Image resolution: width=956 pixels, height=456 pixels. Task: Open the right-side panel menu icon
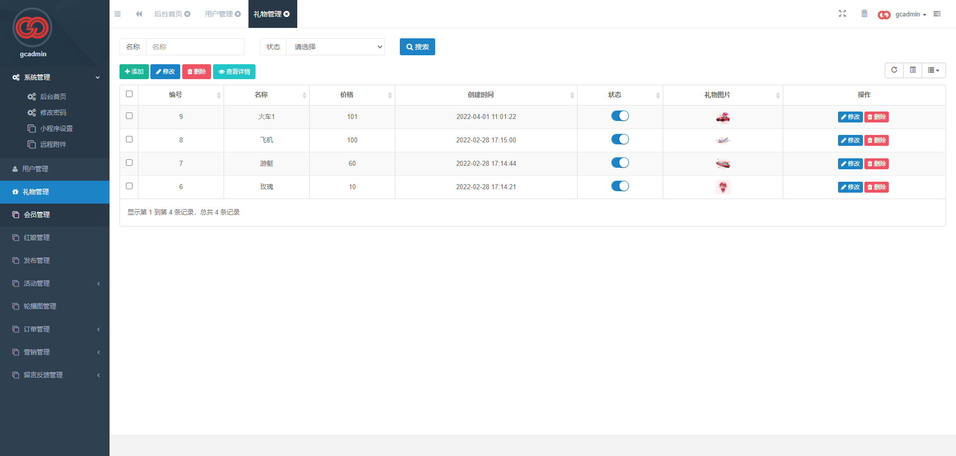[937, 14]
